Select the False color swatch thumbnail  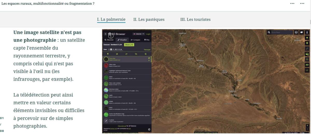[x=106, y=65]
